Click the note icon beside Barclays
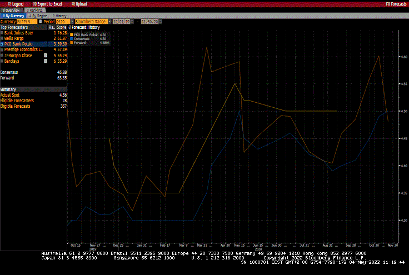Image resolution: width=409 pixels, height=275 pixels. 45,61
